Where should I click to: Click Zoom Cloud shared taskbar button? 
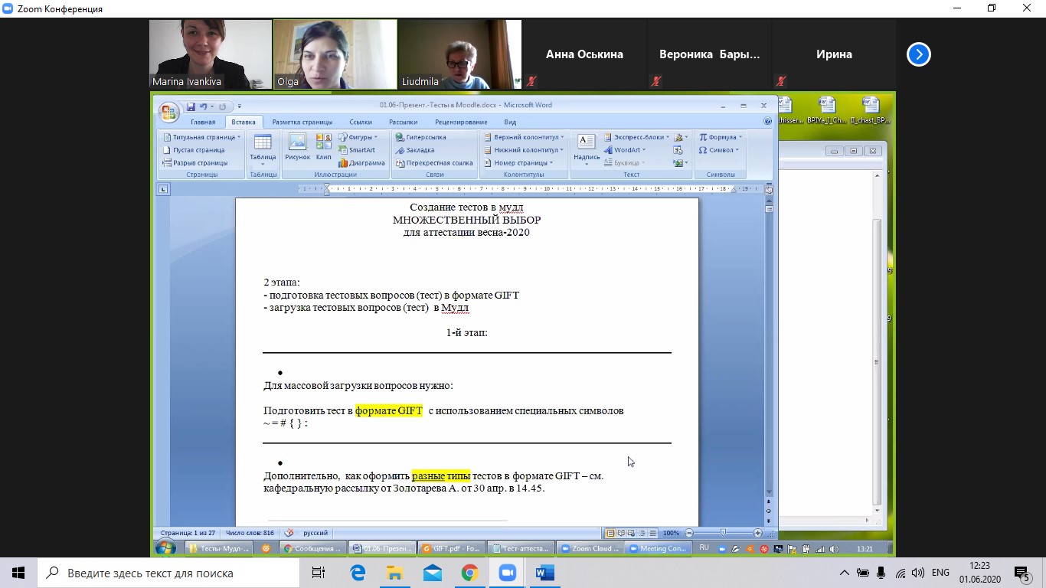tap(590, 548)
